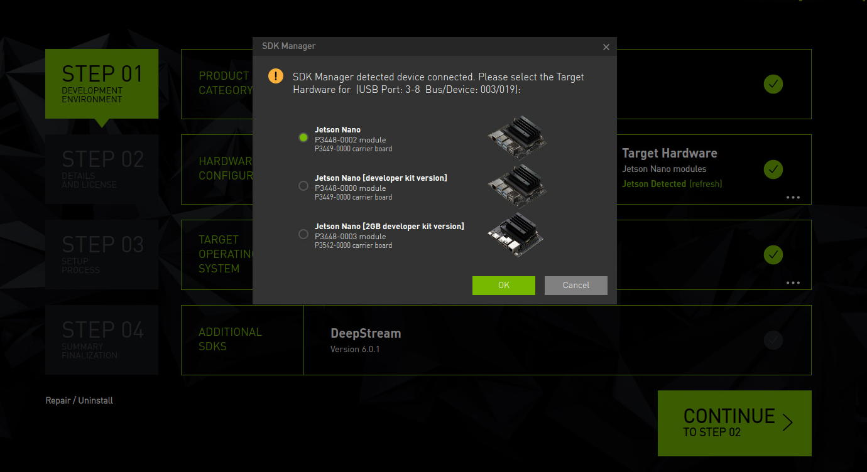Go to STEP 02 Details and License
Viewport: 867px width, 472px height.
point(102,169)
